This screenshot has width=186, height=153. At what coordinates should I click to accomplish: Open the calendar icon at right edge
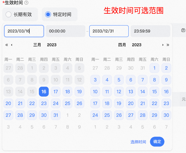tap(183, 30)
